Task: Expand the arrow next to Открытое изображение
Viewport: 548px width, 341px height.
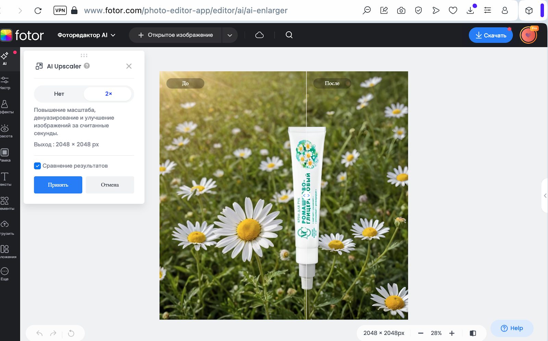Action: click(230, 35)
